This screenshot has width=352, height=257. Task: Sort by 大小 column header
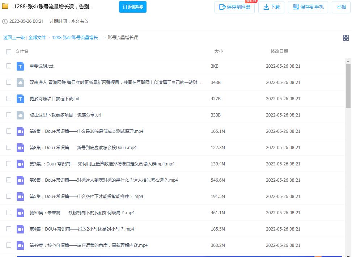tap(219, 51)
